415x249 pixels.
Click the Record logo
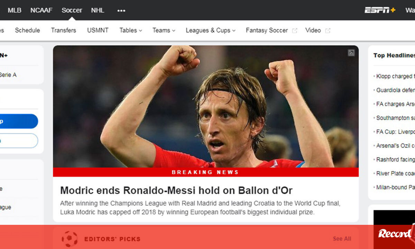(x=395, y=234)
